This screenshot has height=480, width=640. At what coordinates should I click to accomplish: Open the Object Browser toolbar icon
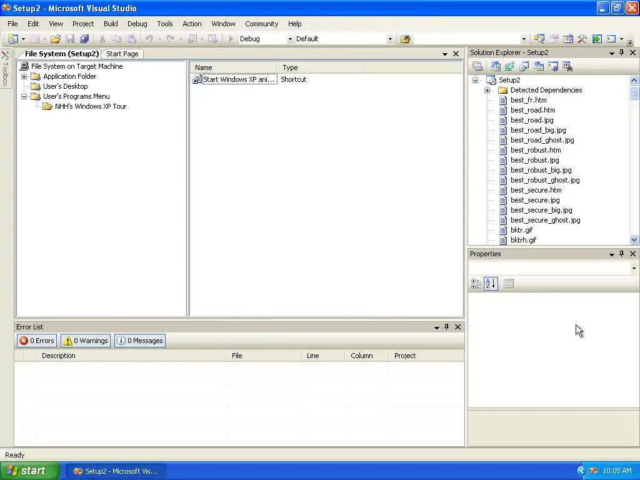tap(568, 39)
